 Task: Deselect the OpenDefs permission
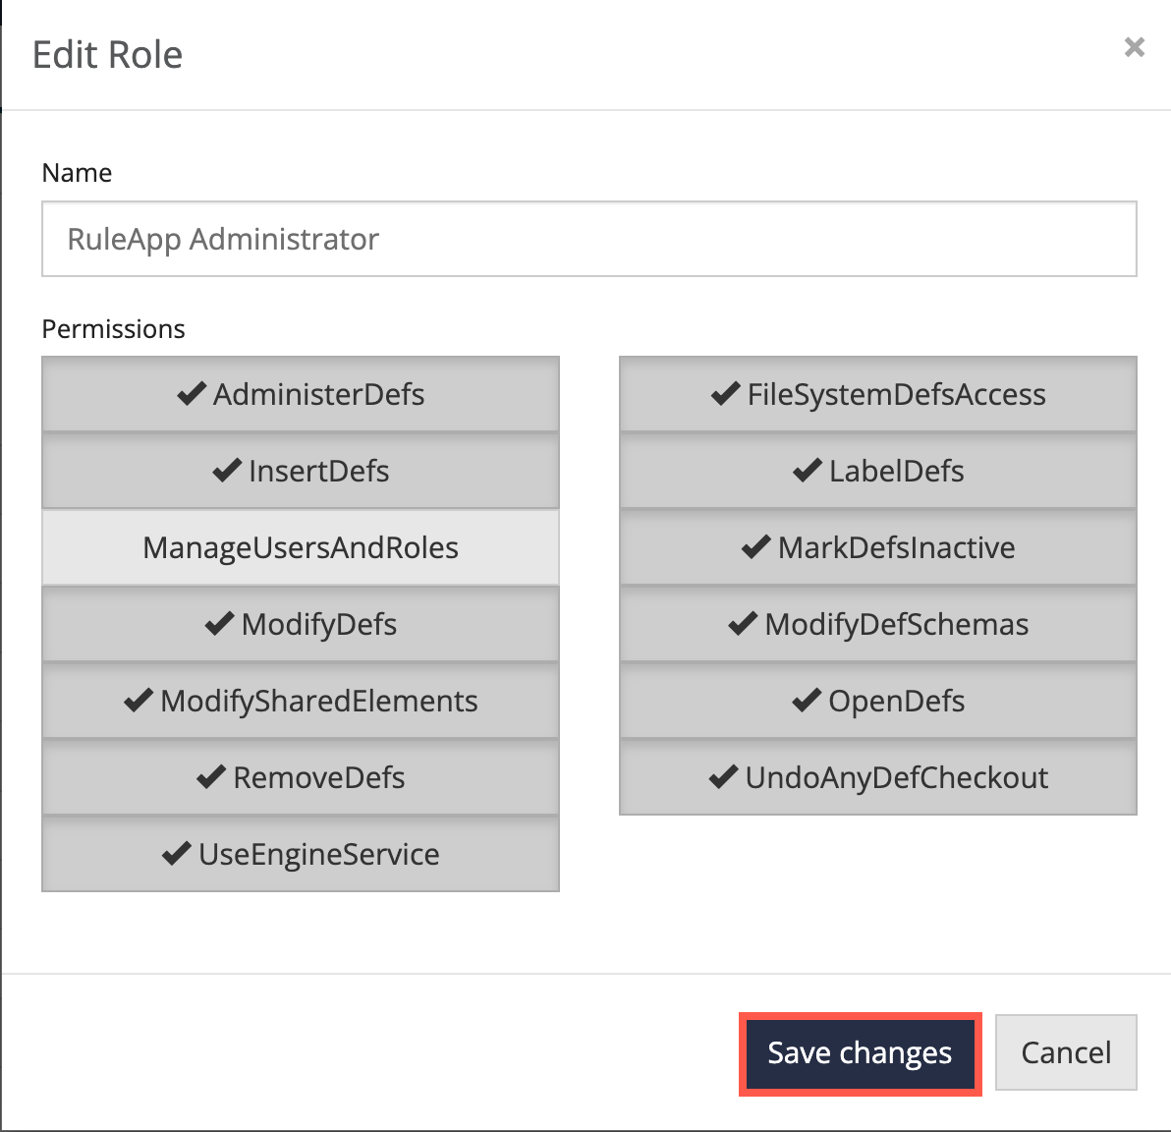(877, 701)
